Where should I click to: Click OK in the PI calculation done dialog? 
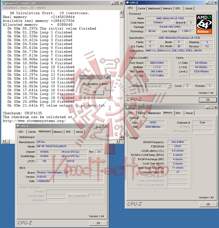click(95, 92)
